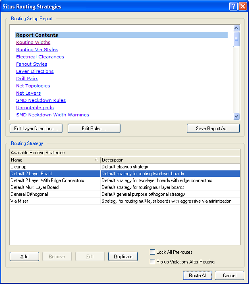Enable Lock All Pre-routes checkbox

(152, 252)
